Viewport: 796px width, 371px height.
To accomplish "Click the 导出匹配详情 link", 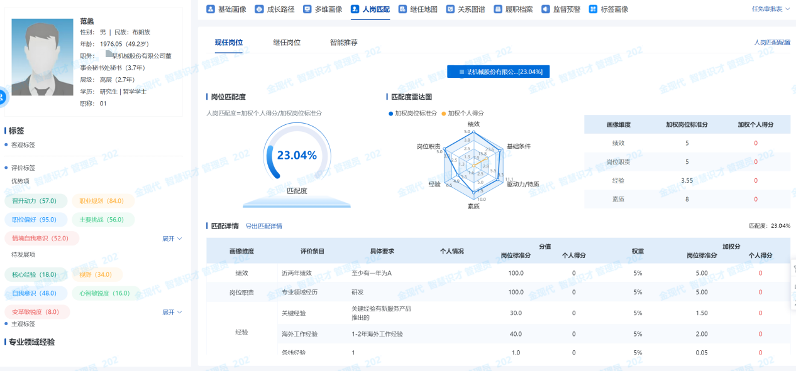I will coord(263,226).
